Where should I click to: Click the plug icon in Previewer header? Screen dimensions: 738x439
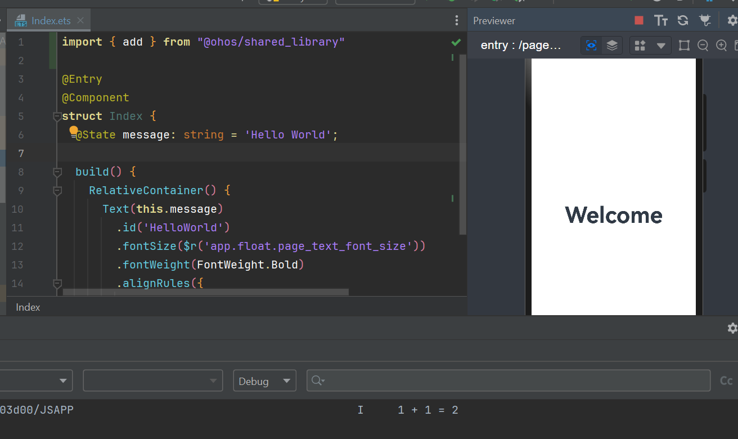(705, 21)
